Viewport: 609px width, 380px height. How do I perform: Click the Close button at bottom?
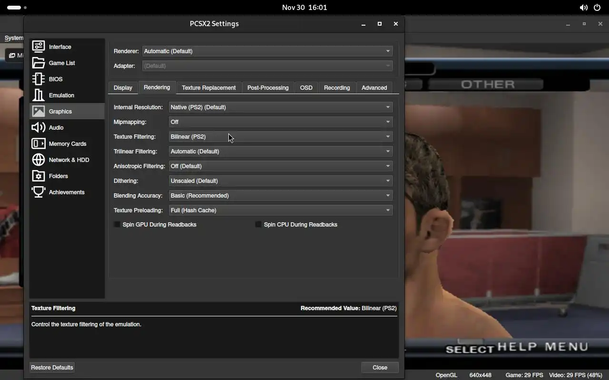click(x=380, y=367)
